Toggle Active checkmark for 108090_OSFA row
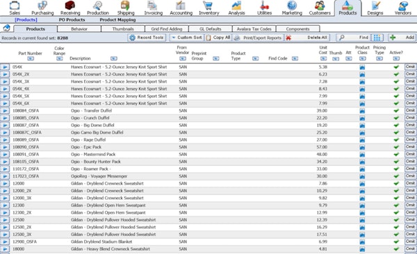Screen dimensions: 417x254 point(396,147)
